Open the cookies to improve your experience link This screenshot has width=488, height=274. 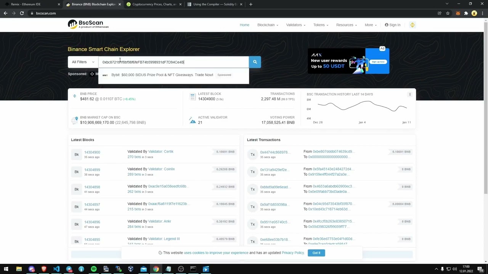[x=216, y=253]
